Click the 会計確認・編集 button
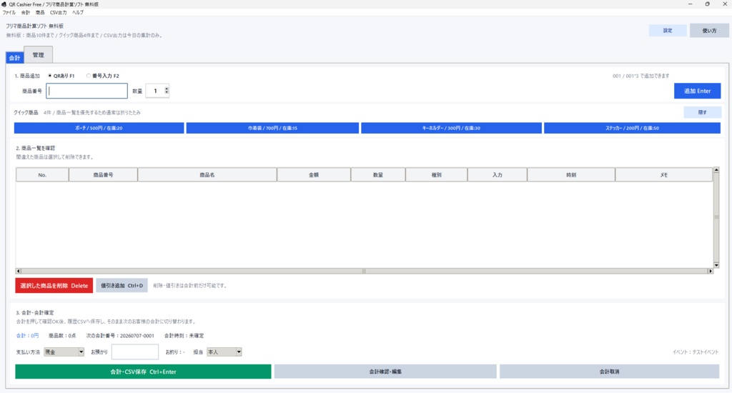Viewport: 732px width, 393px height. [x=385, y=372]
